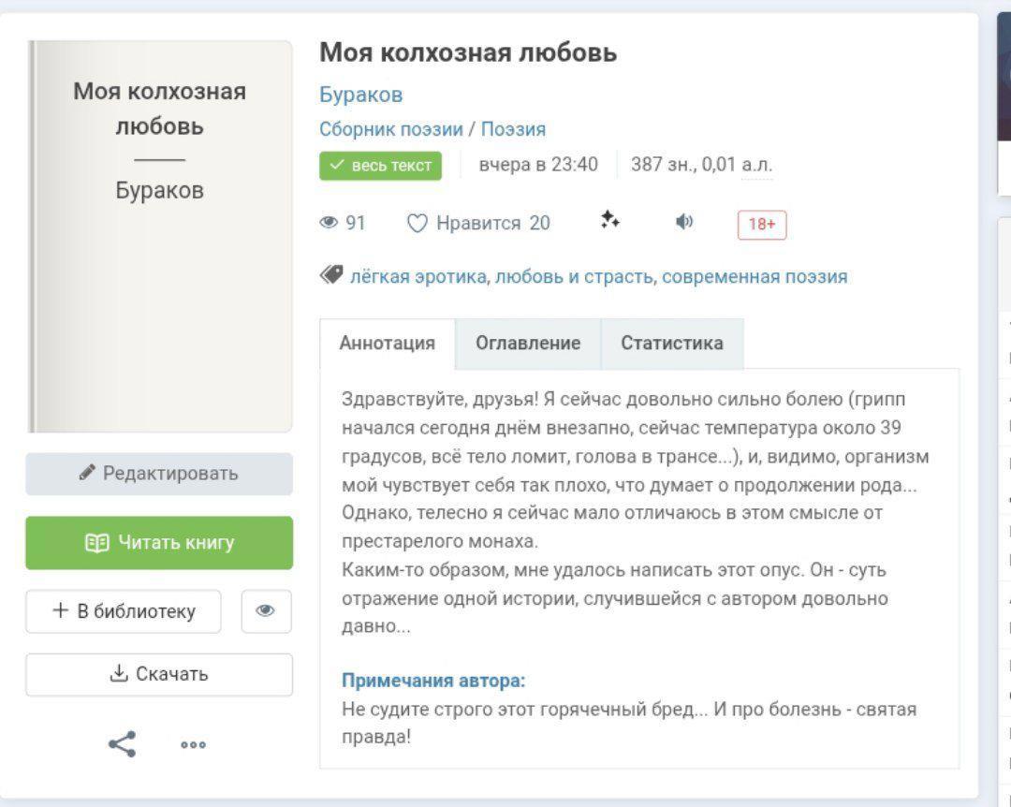Click the heart Like icon
Screen dimensions: 1011x807
tap(418, 223)
